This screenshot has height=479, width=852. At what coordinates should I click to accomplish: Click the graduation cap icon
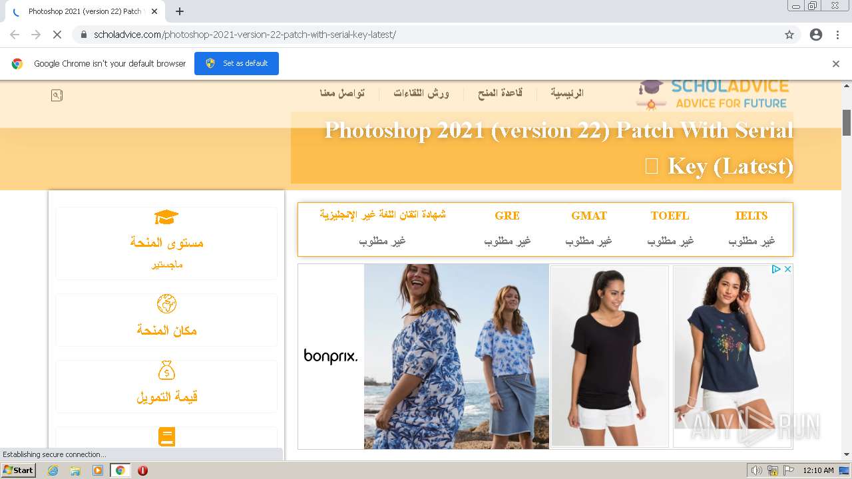(166, 218)
